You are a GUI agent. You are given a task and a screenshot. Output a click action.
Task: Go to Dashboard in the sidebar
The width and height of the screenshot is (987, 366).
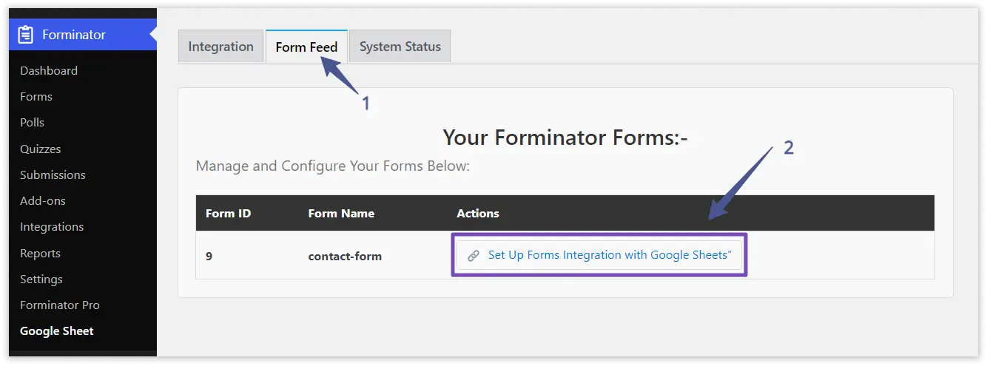[49, 71]
